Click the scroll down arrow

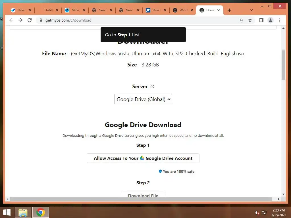click(x=283, y=194)
